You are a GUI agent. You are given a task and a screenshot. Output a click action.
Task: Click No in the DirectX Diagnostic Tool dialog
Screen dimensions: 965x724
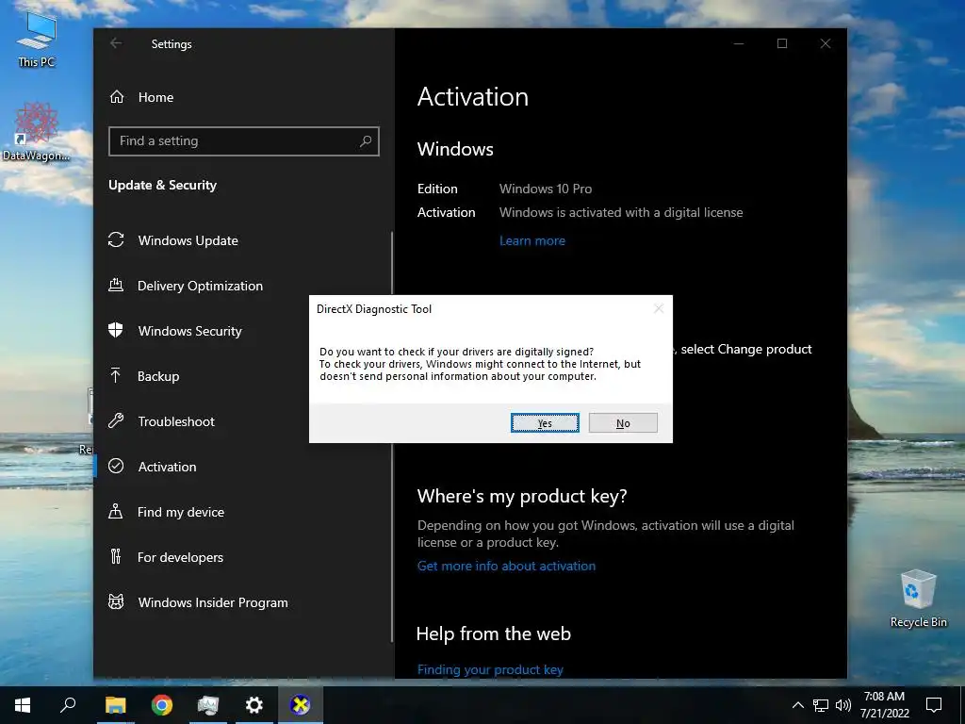623,423
